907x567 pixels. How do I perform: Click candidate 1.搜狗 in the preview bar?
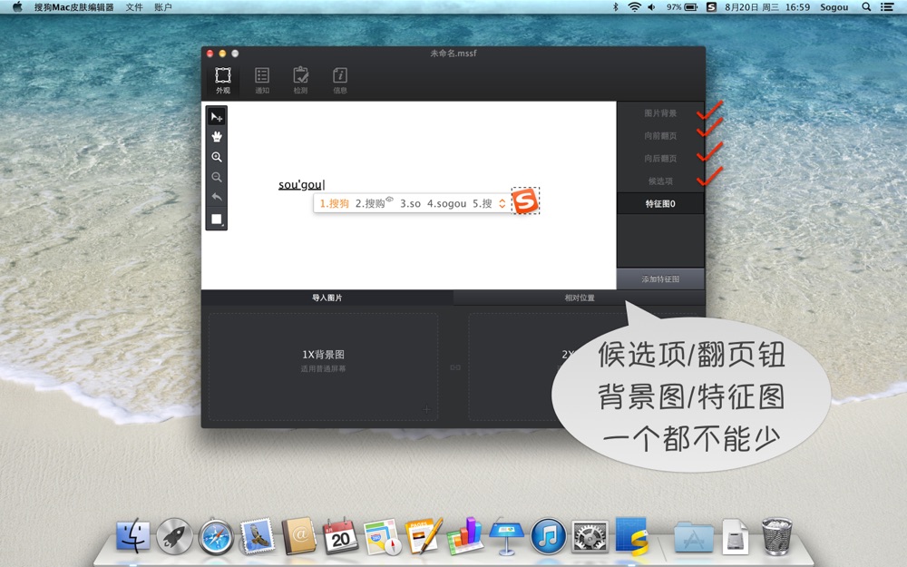click(335, 203)
